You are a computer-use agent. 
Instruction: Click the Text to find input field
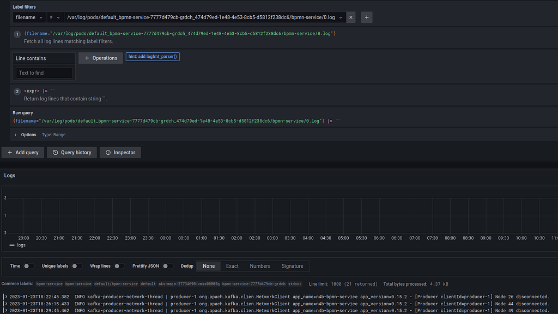click(44, 72)
